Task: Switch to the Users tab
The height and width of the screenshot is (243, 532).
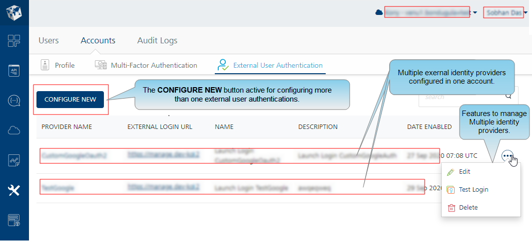Action: click(x=48, y=41)
